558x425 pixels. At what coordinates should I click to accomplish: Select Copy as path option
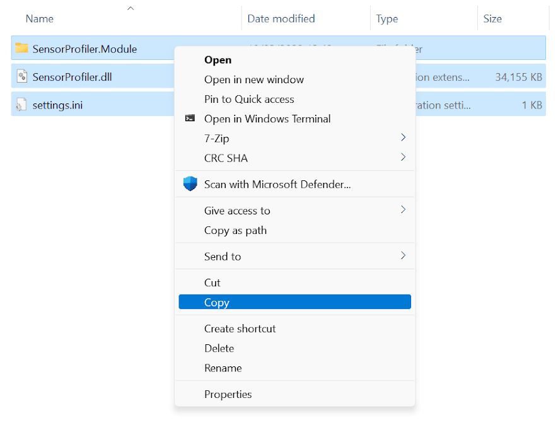coord(235,230)
